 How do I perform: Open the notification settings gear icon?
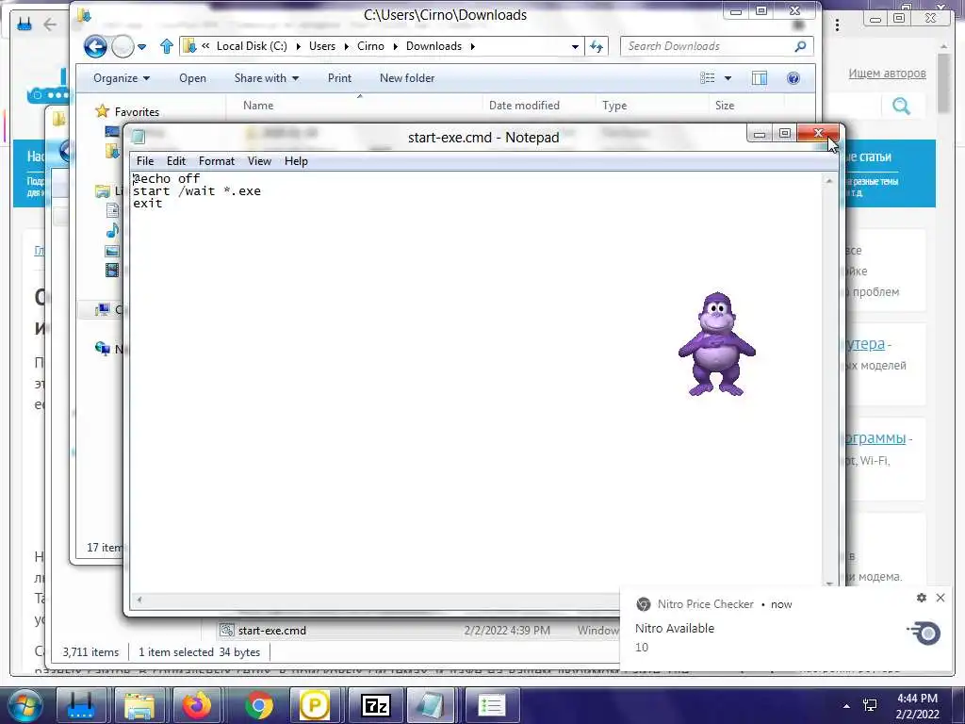[x=922, y=597]
